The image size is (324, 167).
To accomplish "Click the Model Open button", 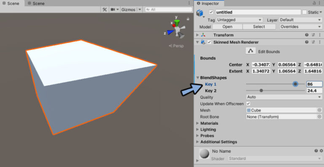I will pyautogui.click(x=227, y=27).
